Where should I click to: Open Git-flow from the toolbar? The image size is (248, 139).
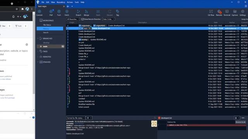point(211,13)
